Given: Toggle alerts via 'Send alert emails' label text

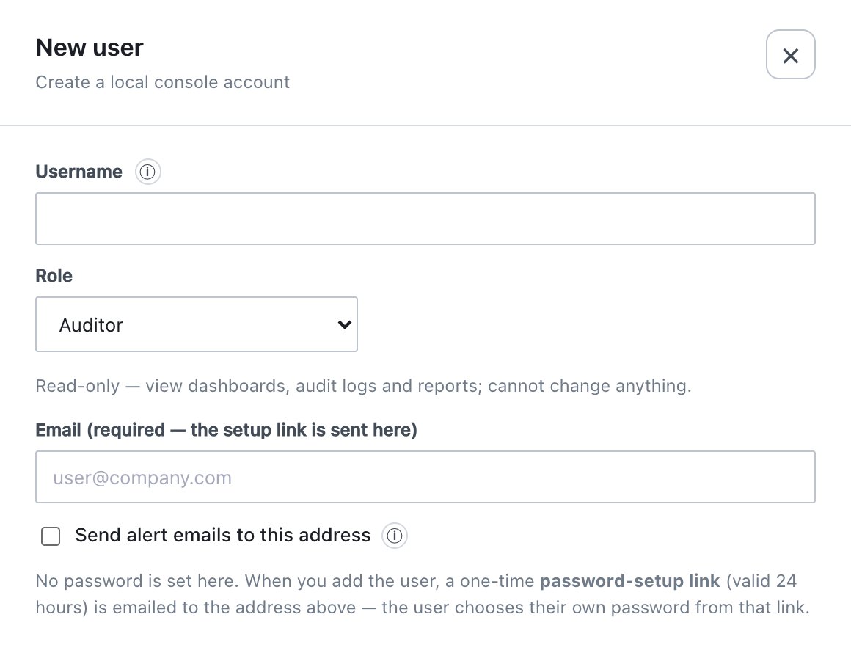Looking at the screenshot, I should click(223, 535).
